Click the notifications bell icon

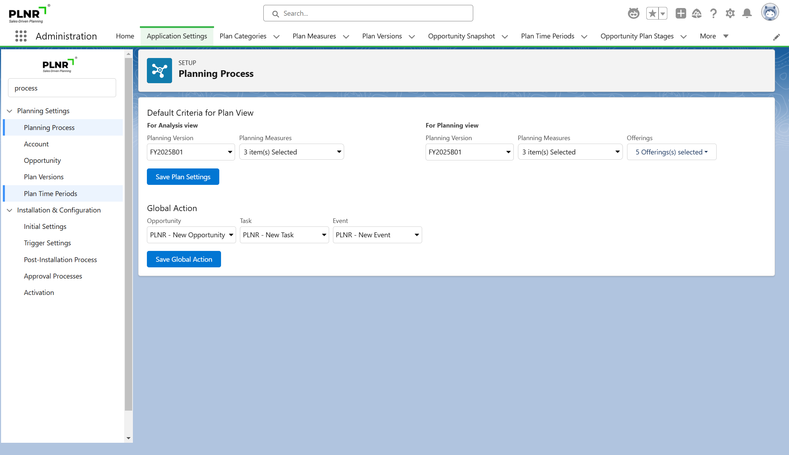tap(747, 14)
